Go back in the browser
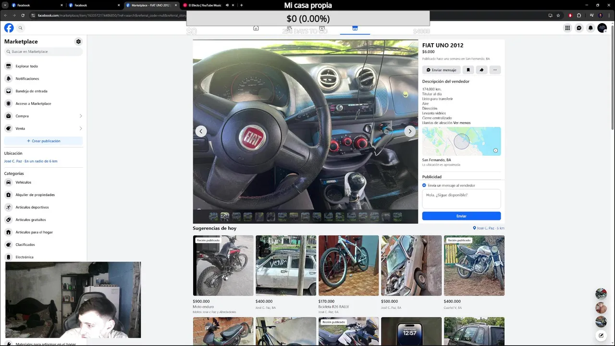This screenshot has height=346, width=615. pos(6,15)
